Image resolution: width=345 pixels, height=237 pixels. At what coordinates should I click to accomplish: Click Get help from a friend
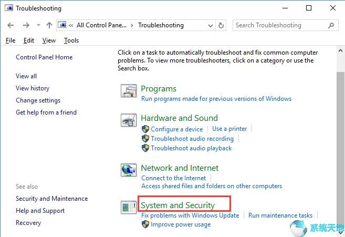coord(46,112)
